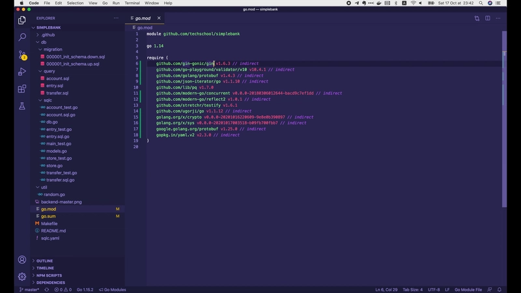521x293 pixels.
Task: Open the Run and Debug view
Action: pos(22,72)
